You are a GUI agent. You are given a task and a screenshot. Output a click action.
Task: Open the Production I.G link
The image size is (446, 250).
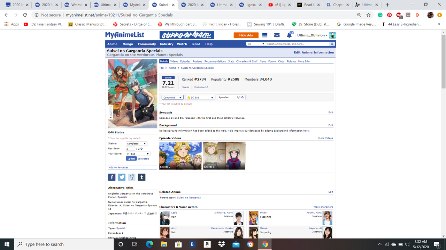click(201, 87)
